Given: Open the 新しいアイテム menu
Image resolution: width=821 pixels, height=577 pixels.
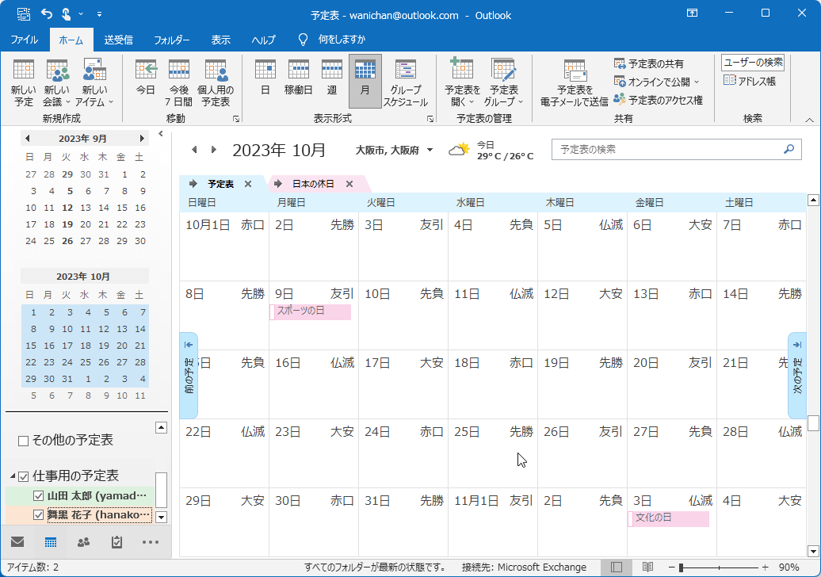Looking at the screenshot, I should [x=94, y=82].
